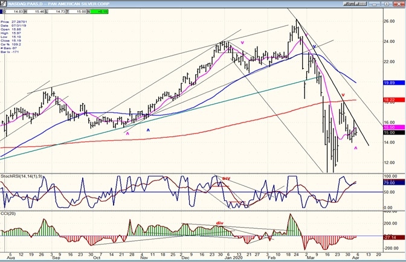Click the Feb month label on time axis

pos(271,258)
